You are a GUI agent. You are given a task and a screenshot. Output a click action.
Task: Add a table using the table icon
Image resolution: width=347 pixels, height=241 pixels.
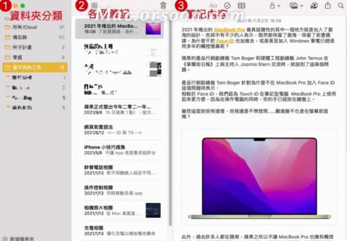pyautogui.click(x=241, y=6)
